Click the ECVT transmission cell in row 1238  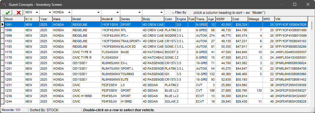[x=201, y=96]
